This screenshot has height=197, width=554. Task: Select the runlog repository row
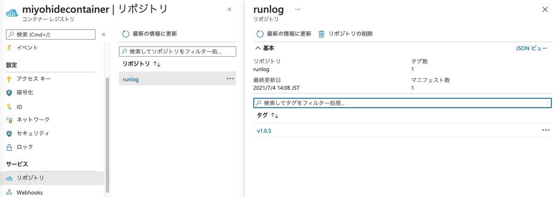pos(178,79)
